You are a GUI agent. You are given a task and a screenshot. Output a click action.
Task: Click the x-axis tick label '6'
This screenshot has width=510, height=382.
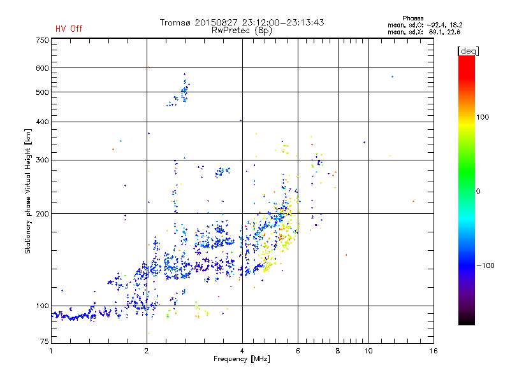(x=298, y=351)
